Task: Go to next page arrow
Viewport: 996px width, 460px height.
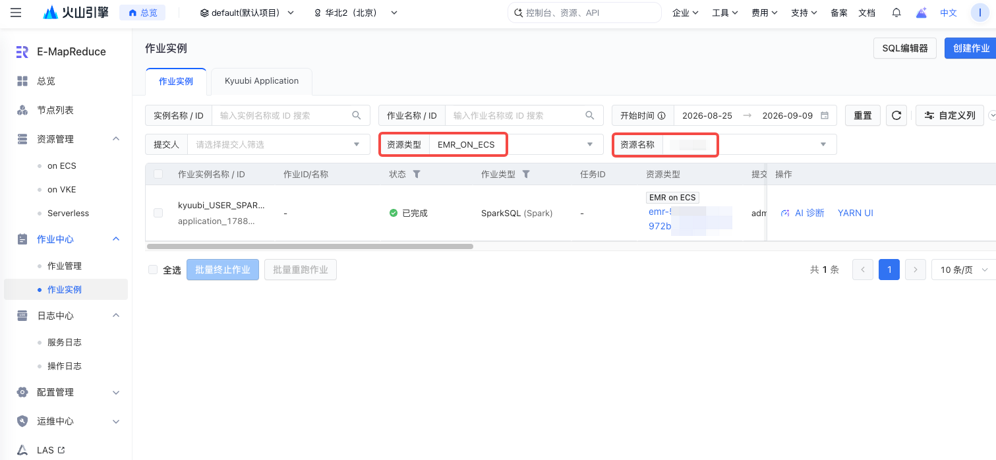Action: click(916, 270)
